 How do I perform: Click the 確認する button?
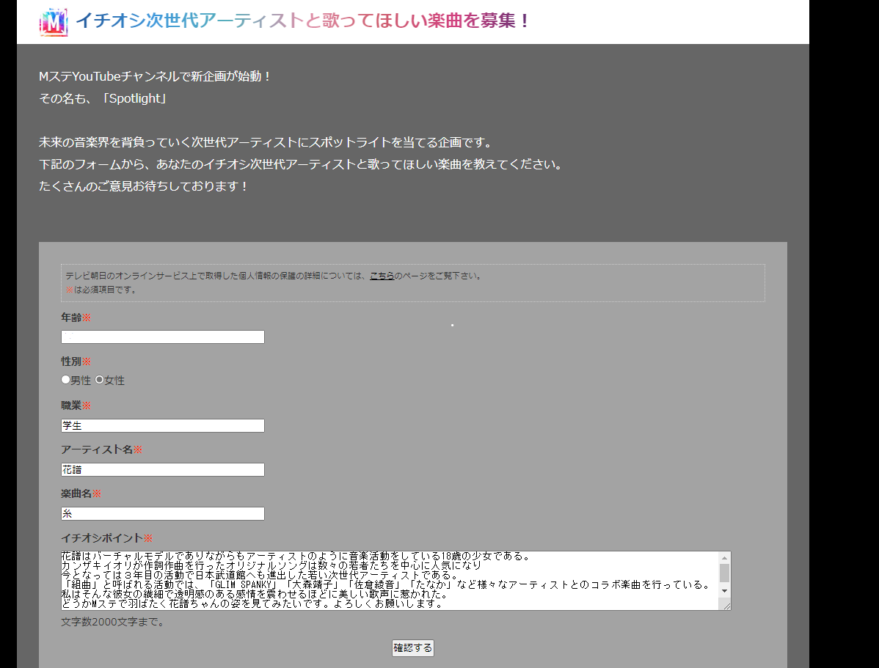click(412, 647)
